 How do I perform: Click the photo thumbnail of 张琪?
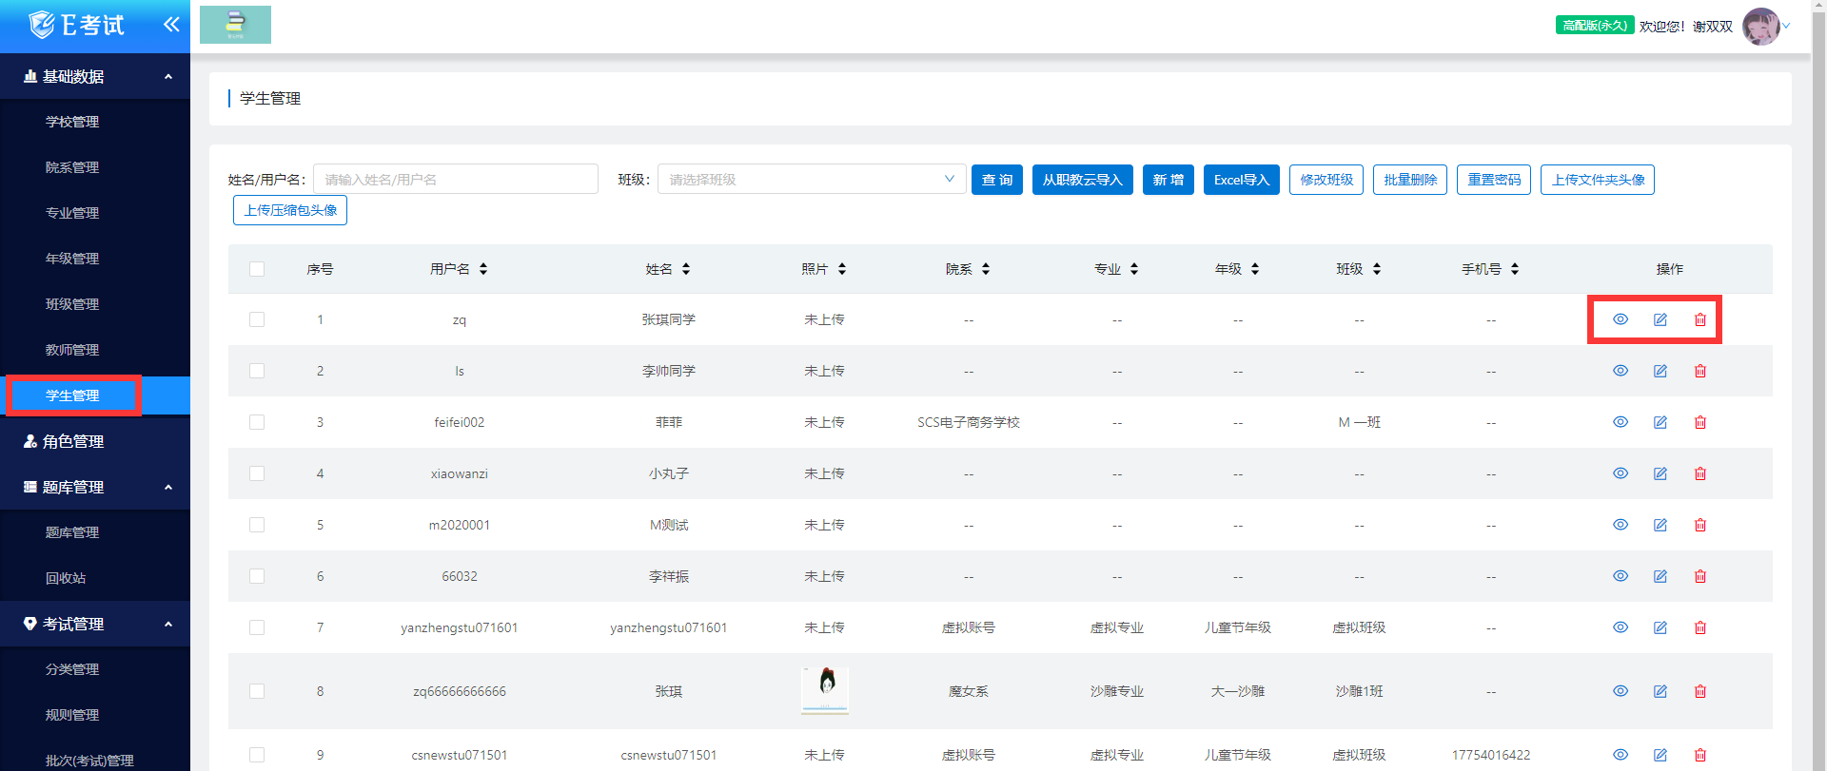825,690
